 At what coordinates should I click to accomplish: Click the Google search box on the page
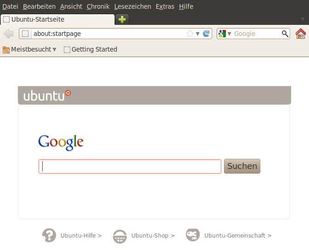click(130, 166)
